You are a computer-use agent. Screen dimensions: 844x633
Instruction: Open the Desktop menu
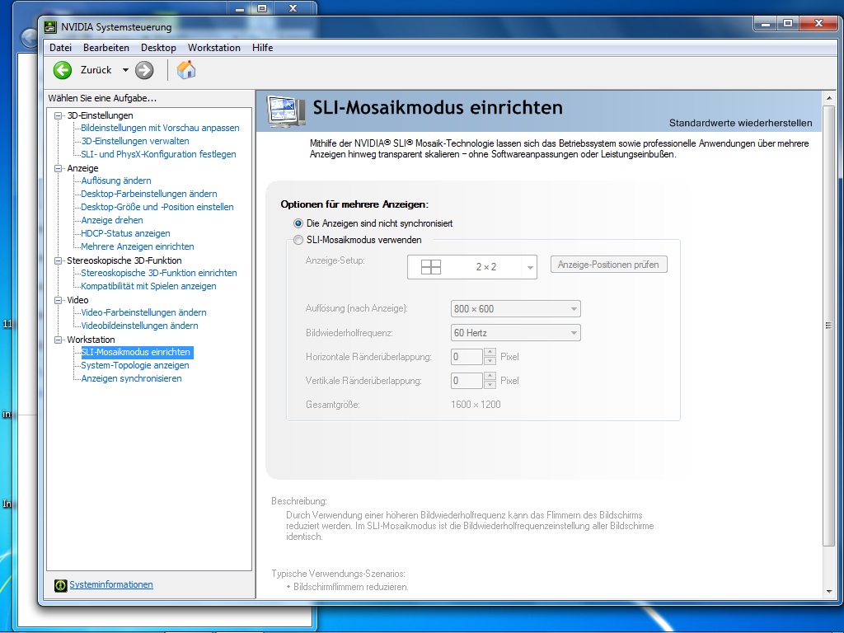click(x=158, y=47)
